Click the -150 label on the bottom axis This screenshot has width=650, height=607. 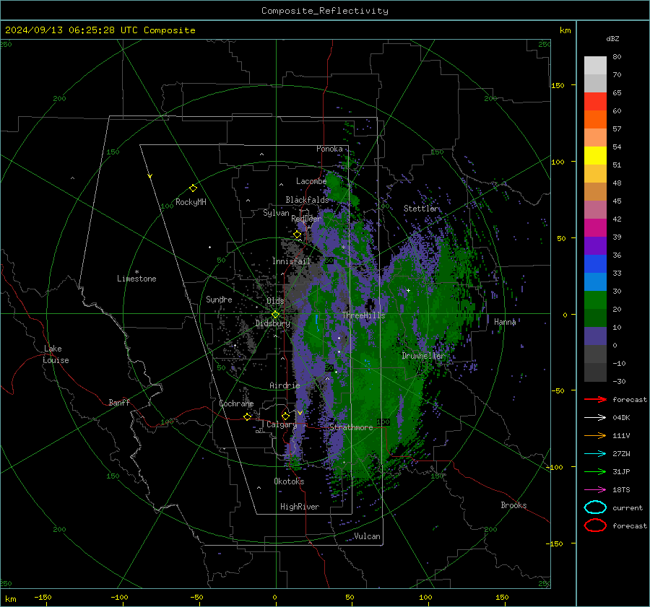point(43,597)
